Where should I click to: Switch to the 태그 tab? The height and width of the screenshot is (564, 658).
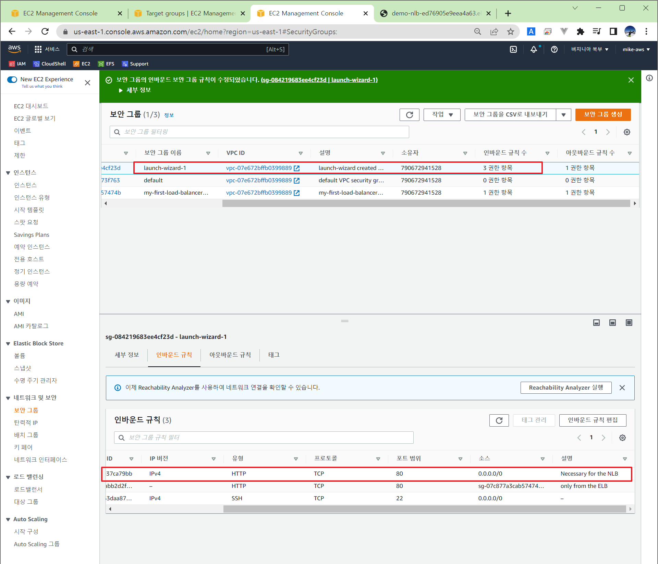(273, 355)
